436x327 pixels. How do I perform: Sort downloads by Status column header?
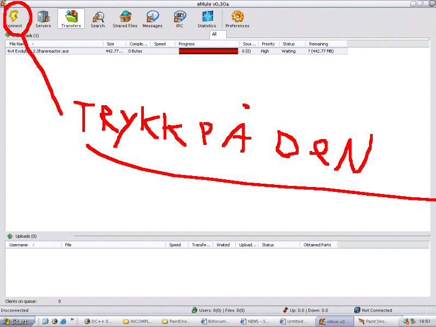[288, 44]
